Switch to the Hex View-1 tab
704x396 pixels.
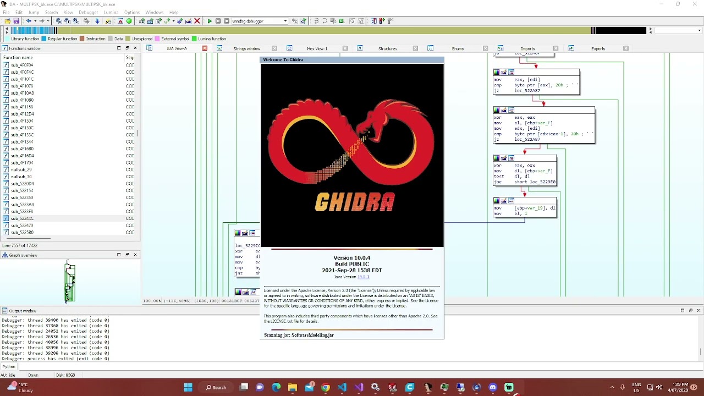317,48
